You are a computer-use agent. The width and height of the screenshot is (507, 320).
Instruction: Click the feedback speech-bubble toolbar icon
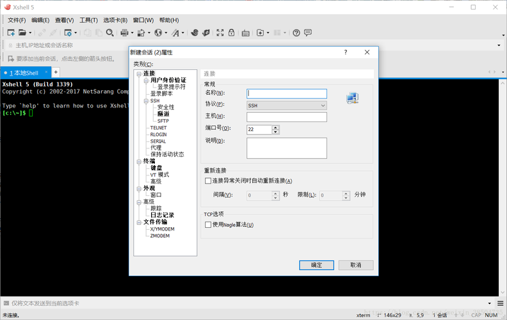pos(308,33)
